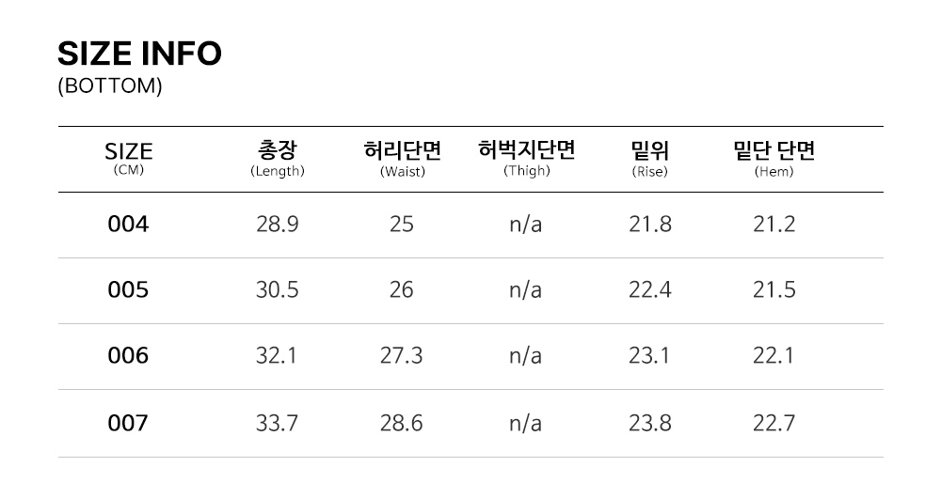Click the 허리단면 (Waist) column header
The height and width of the screenshot is (498, 941).
402,157
